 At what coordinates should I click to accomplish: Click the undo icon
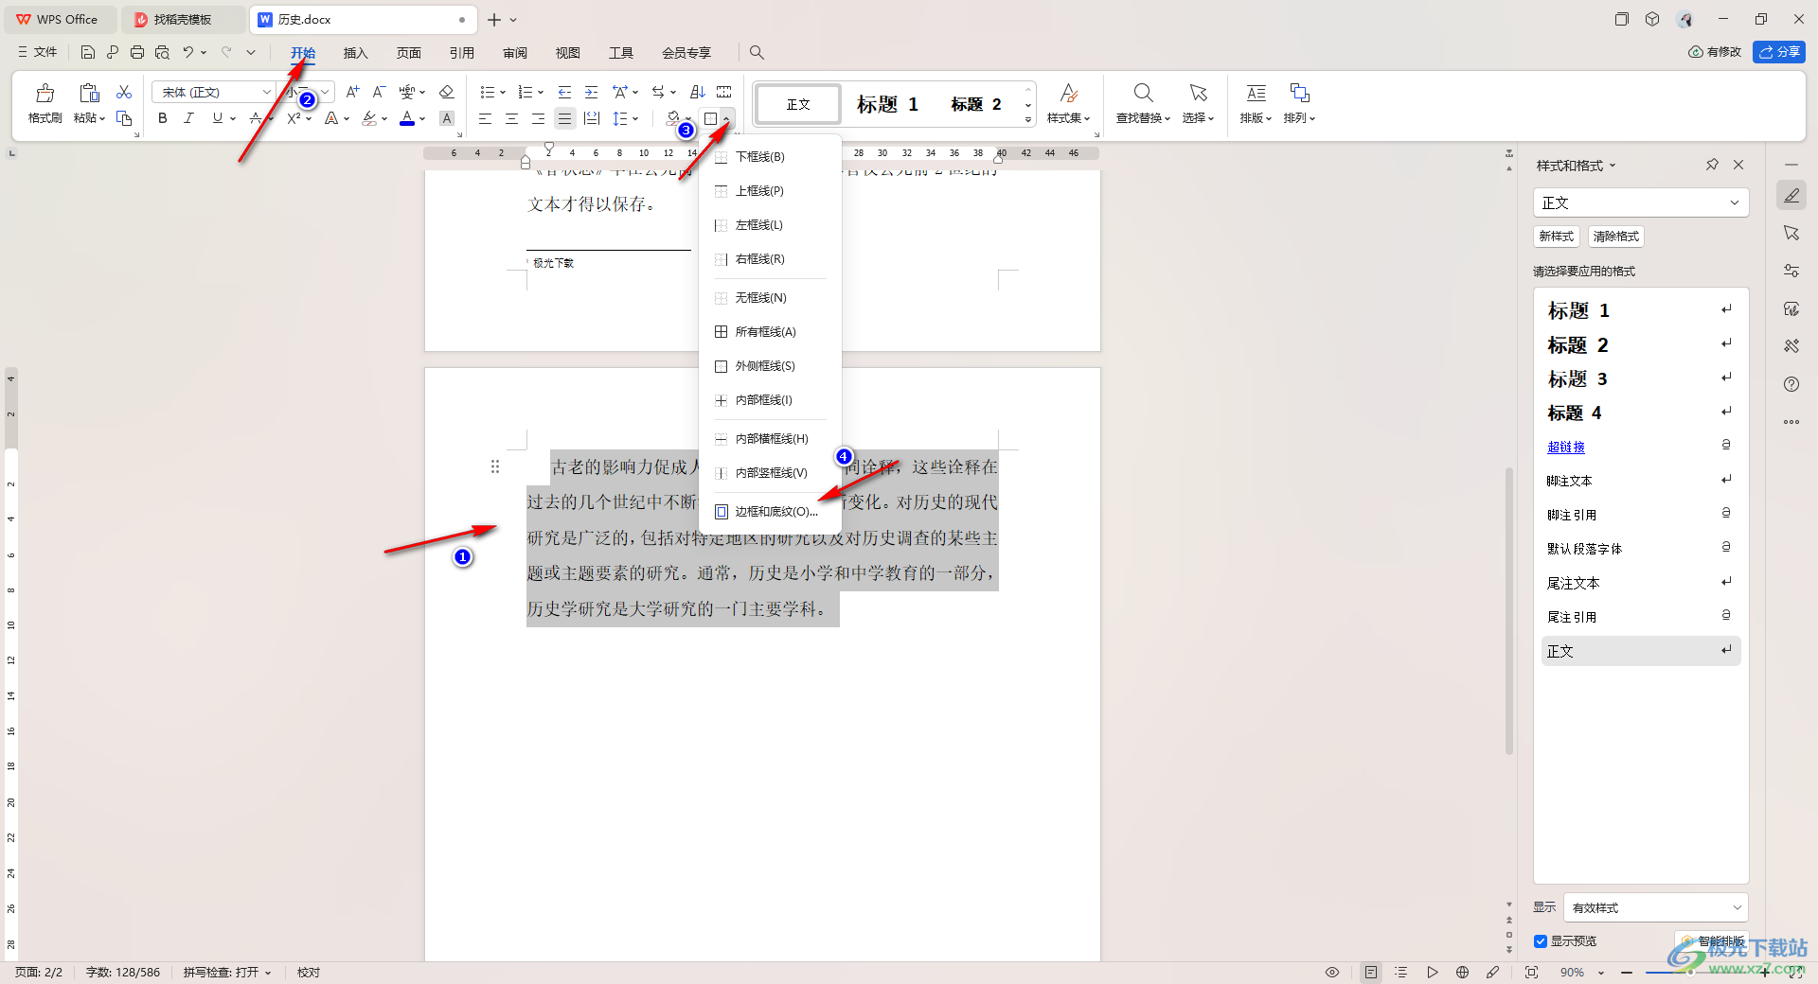[x=188, y=52]
